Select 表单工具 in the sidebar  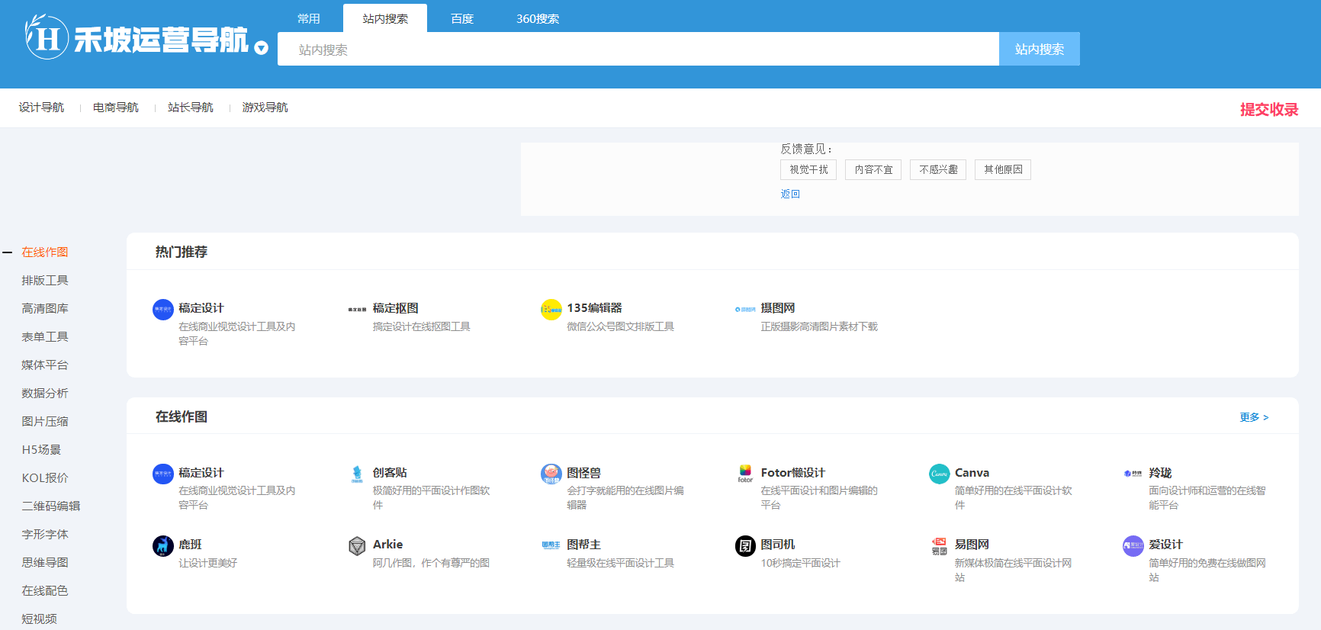pyautogui.click(x=45, y=336)
